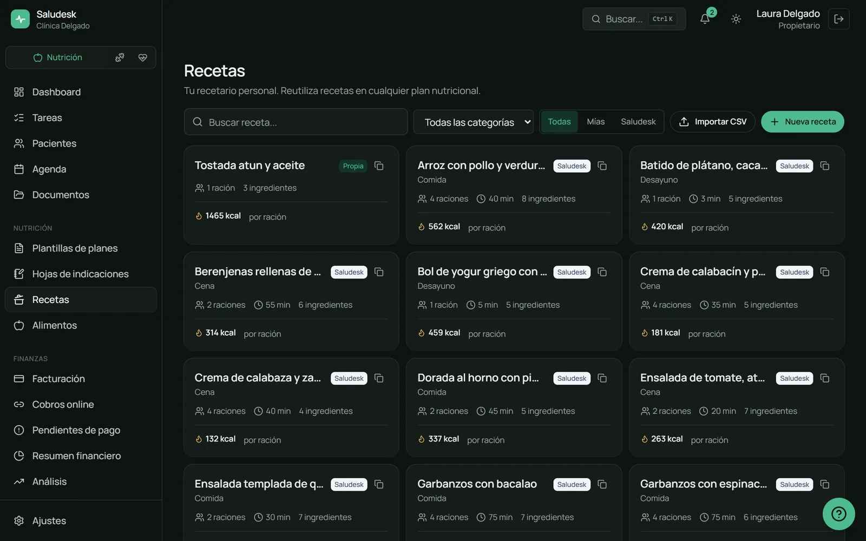Viewport: 866px width, 541px height.
Task: Select the Saludesk filter tab
Action: pos(638,122)
